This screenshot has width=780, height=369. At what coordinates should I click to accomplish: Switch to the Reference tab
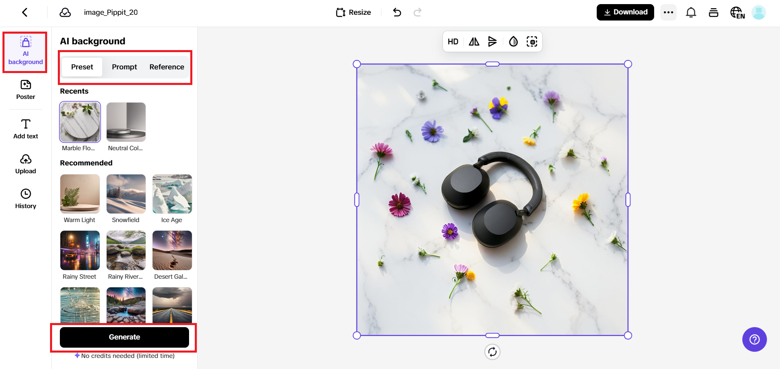pos(167,67)
